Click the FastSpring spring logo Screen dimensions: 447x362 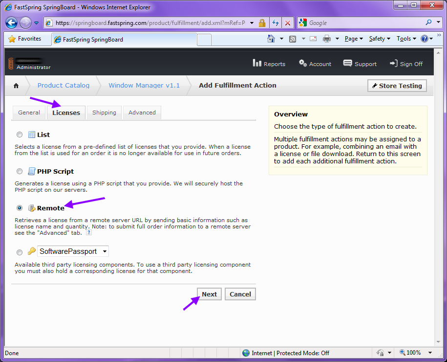click(x=11, y=64)
